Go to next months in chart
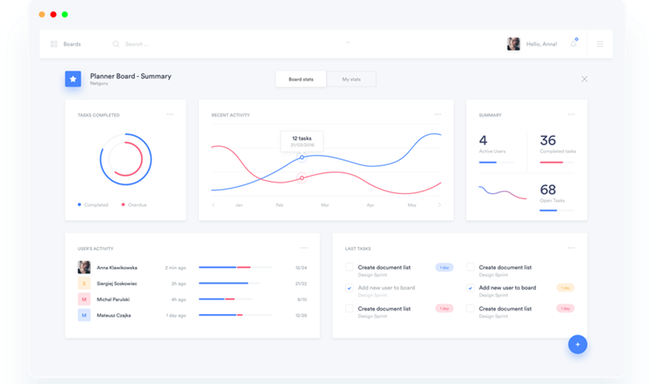Image resolution: width=654 pixels, height=384 pixels. pos(439,205)
